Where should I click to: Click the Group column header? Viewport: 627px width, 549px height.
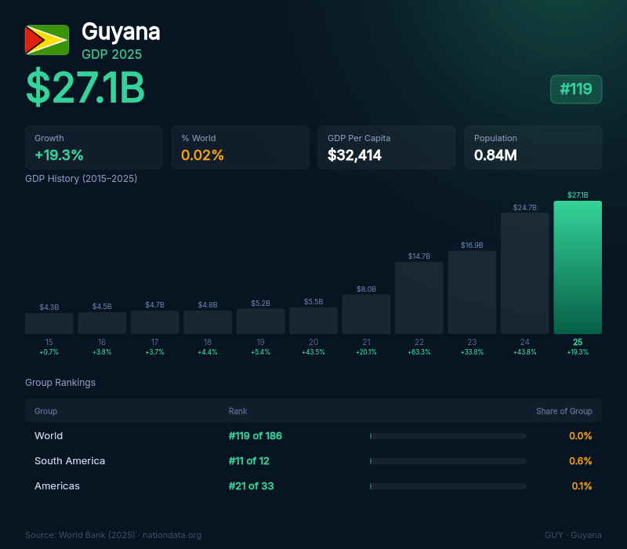click(x=45, y=411)
